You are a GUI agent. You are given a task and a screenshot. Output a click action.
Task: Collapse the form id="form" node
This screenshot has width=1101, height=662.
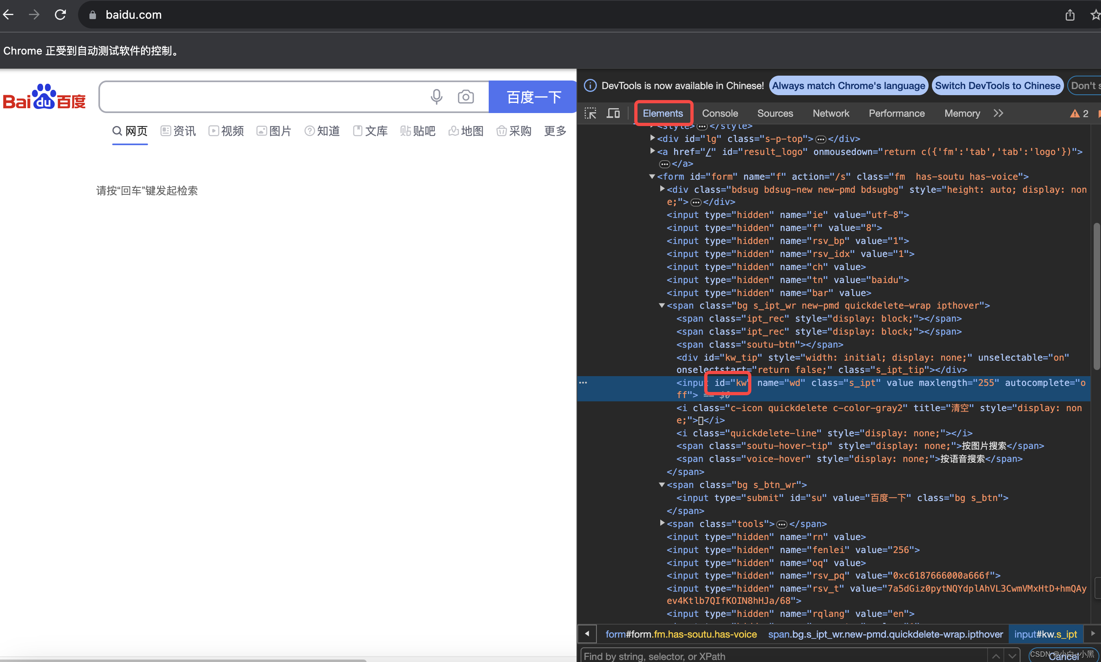coord(652,176)
